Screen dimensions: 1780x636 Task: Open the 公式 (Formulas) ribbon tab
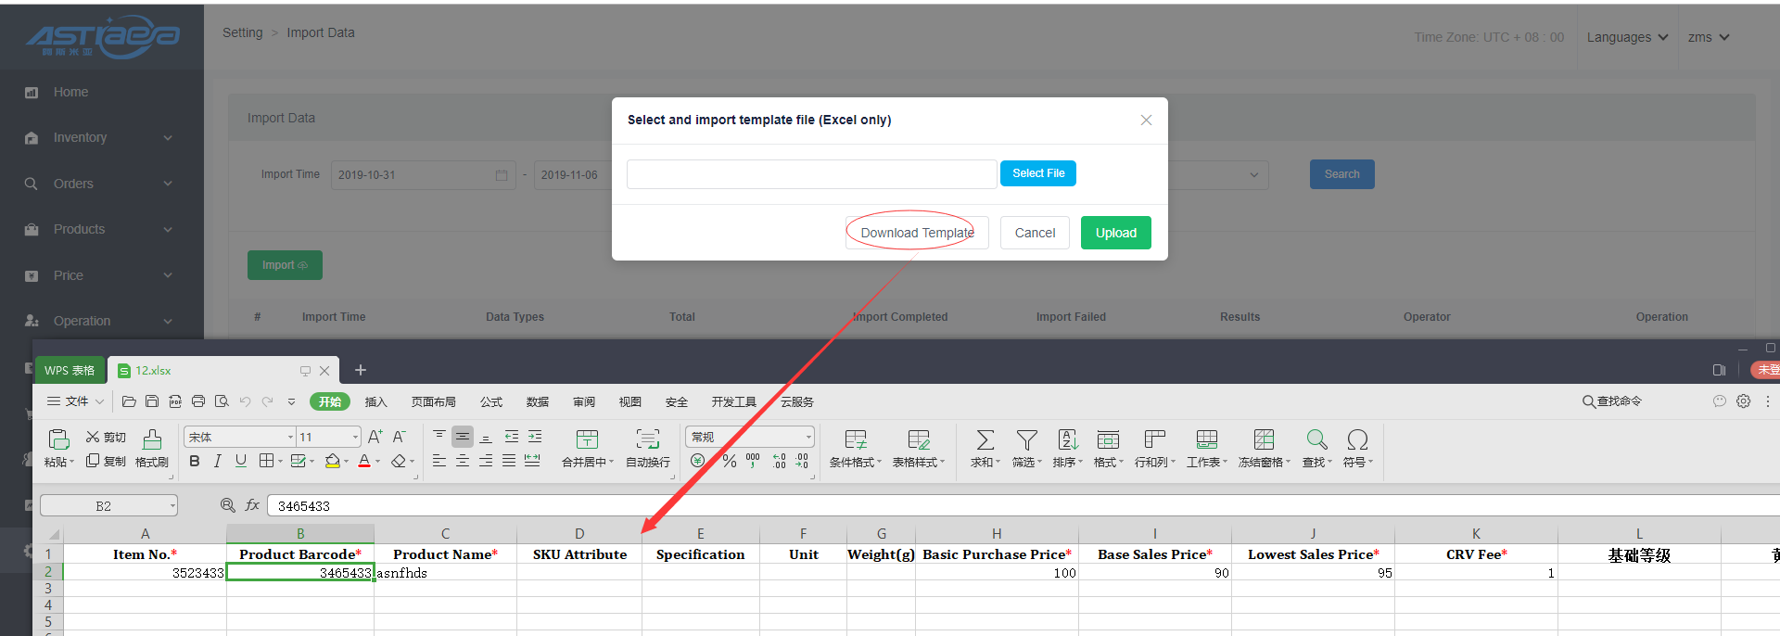490,401
